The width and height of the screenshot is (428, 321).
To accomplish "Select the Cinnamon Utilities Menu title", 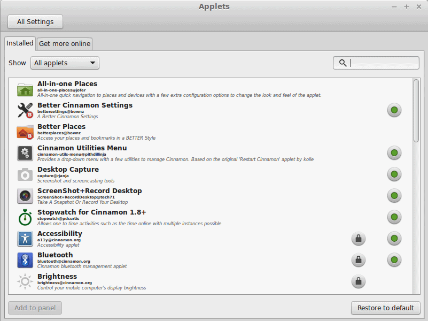I will click(82, 148).
